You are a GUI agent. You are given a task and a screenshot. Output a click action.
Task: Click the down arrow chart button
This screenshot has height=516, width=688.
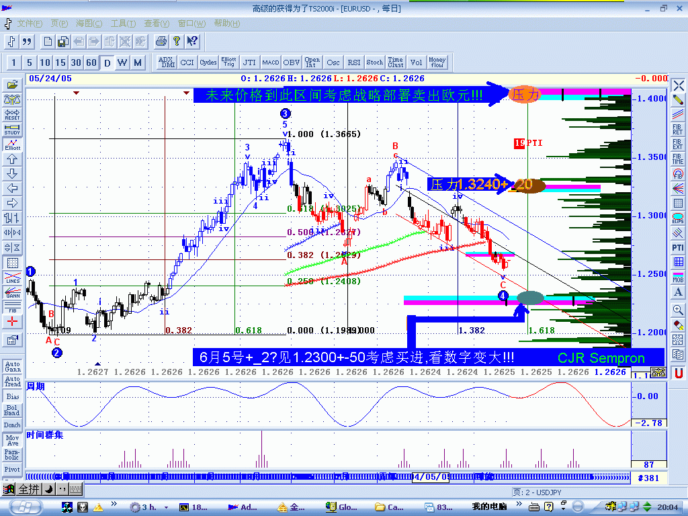(12, 173)
